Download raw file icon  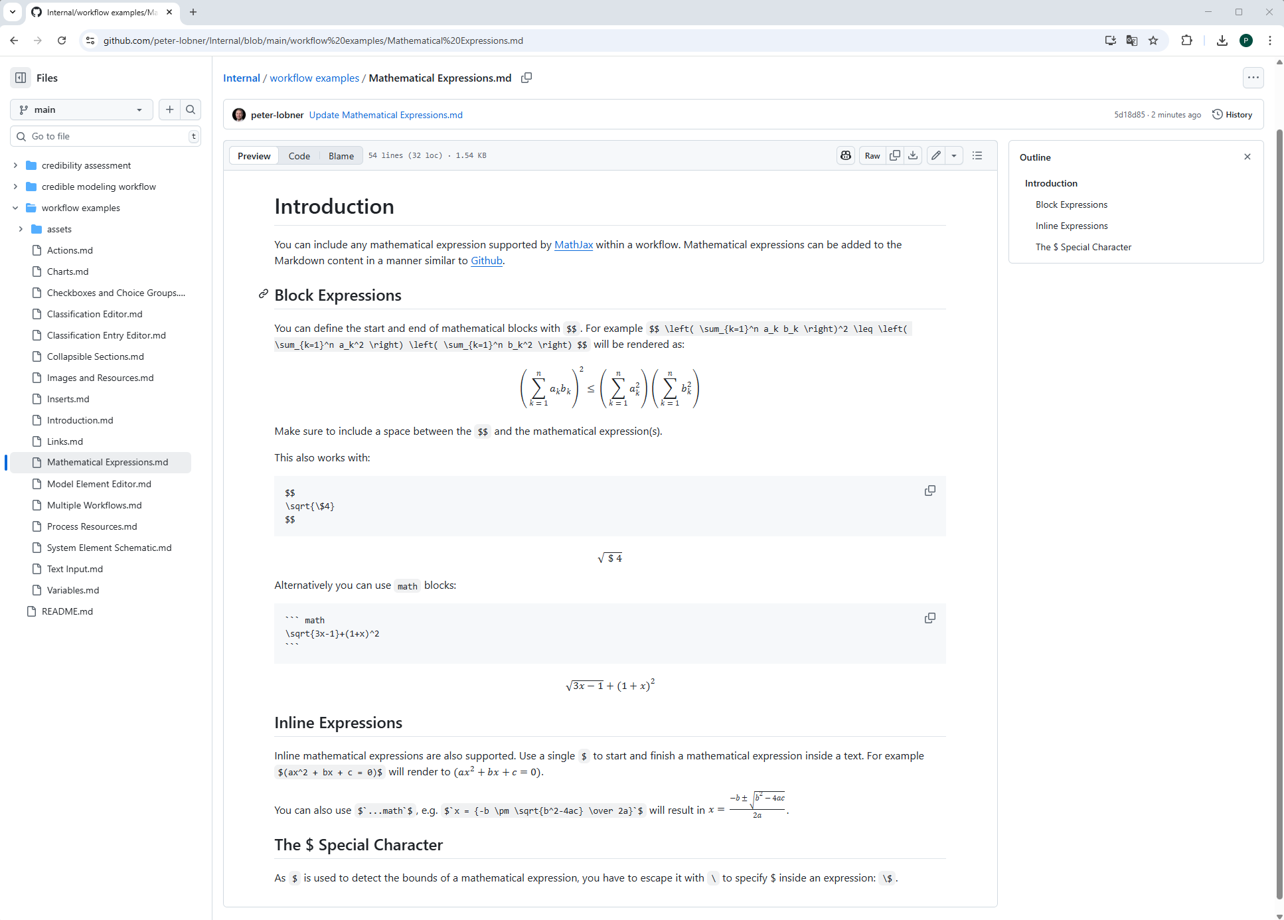(x=914, y=155)
